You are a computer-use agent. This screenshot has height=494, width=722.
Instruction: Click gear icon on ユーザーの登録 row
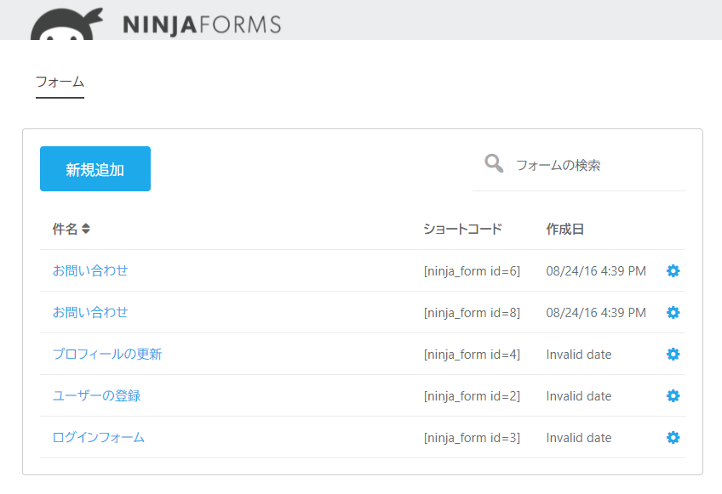click(x=673, y=396)
